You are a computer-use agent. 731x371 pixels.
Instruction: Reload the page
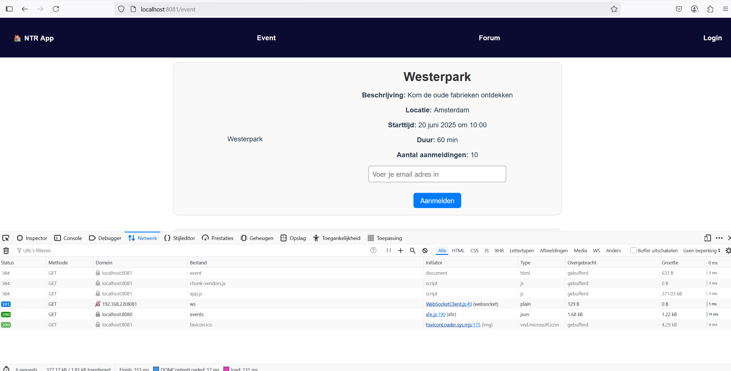click(x=56, y=9)
